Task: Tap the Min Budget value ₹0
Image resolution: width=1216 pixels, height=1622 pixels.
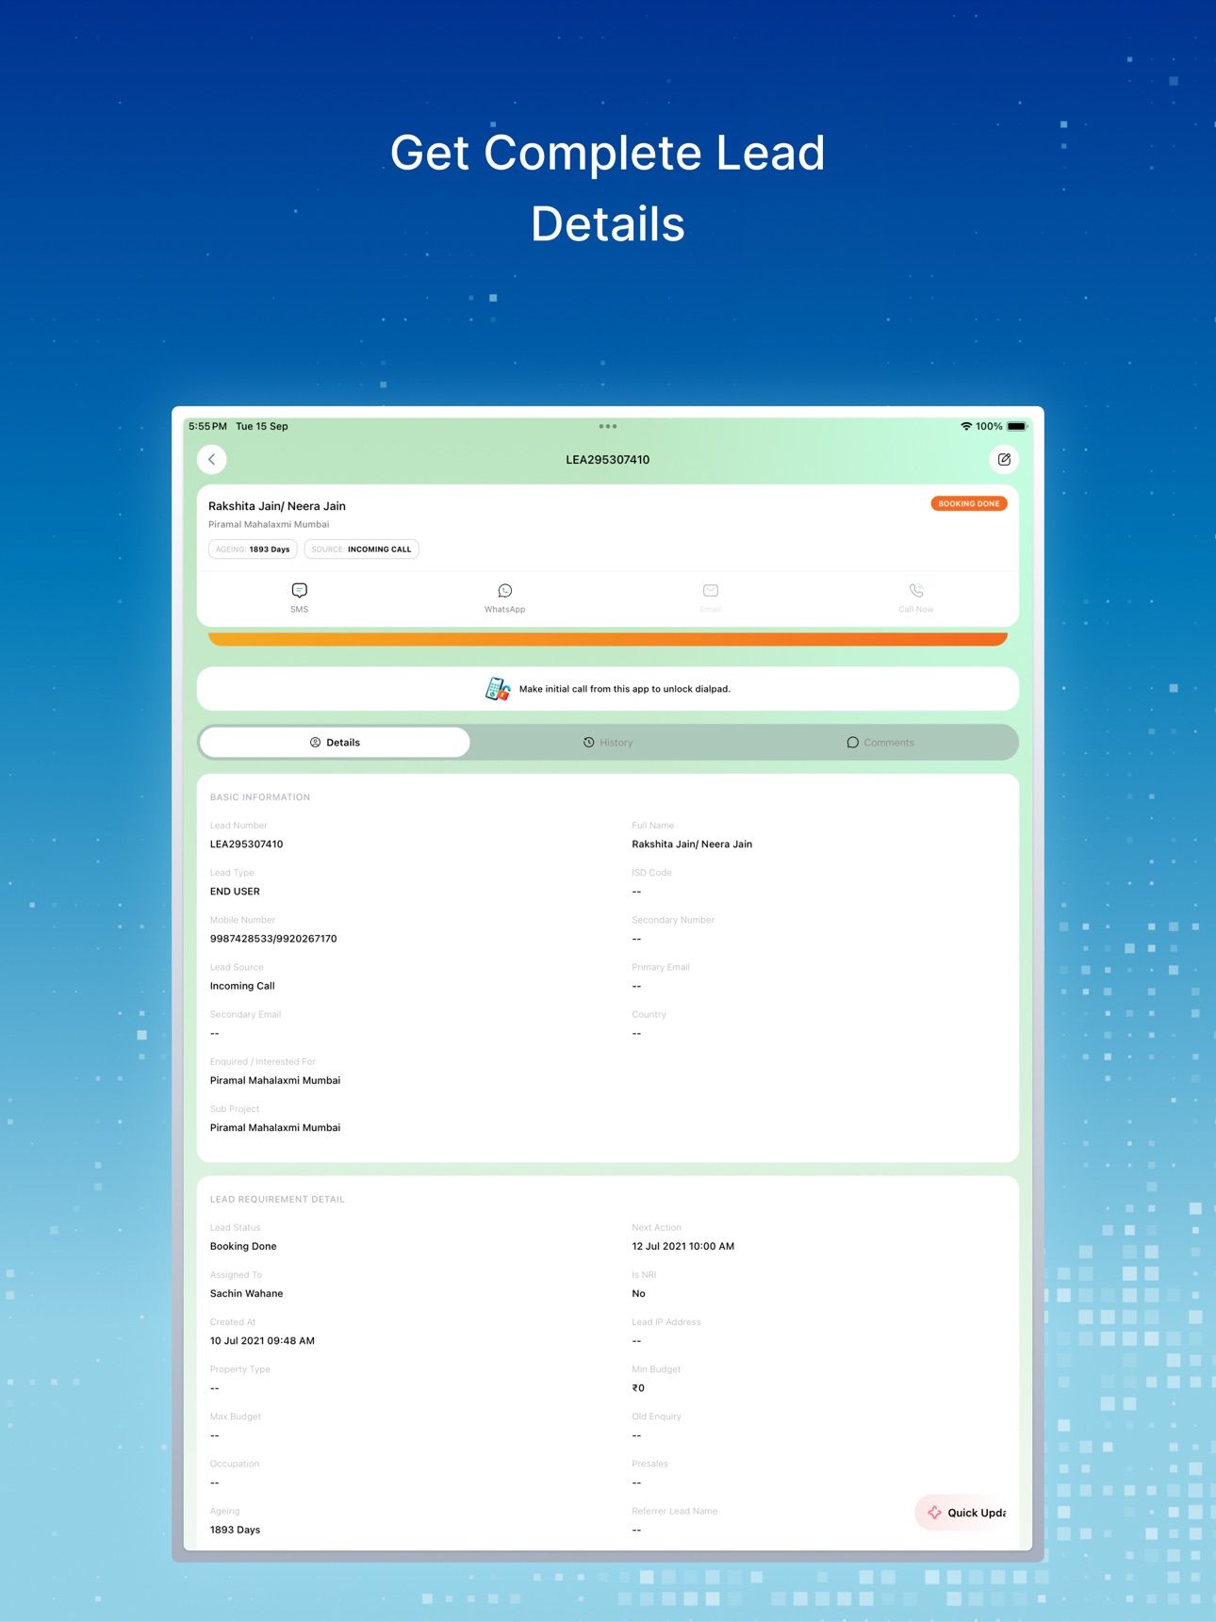Action: click(638, 1387)
